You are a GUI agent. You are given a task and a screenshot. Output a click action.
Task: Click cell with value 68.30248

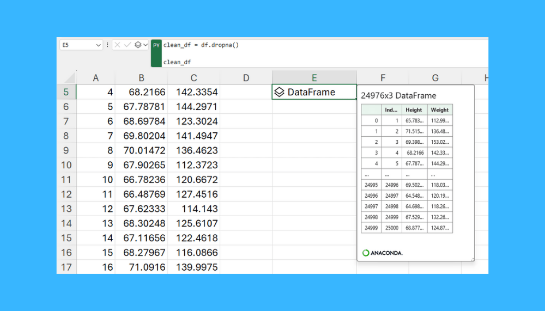coord(141,223)
